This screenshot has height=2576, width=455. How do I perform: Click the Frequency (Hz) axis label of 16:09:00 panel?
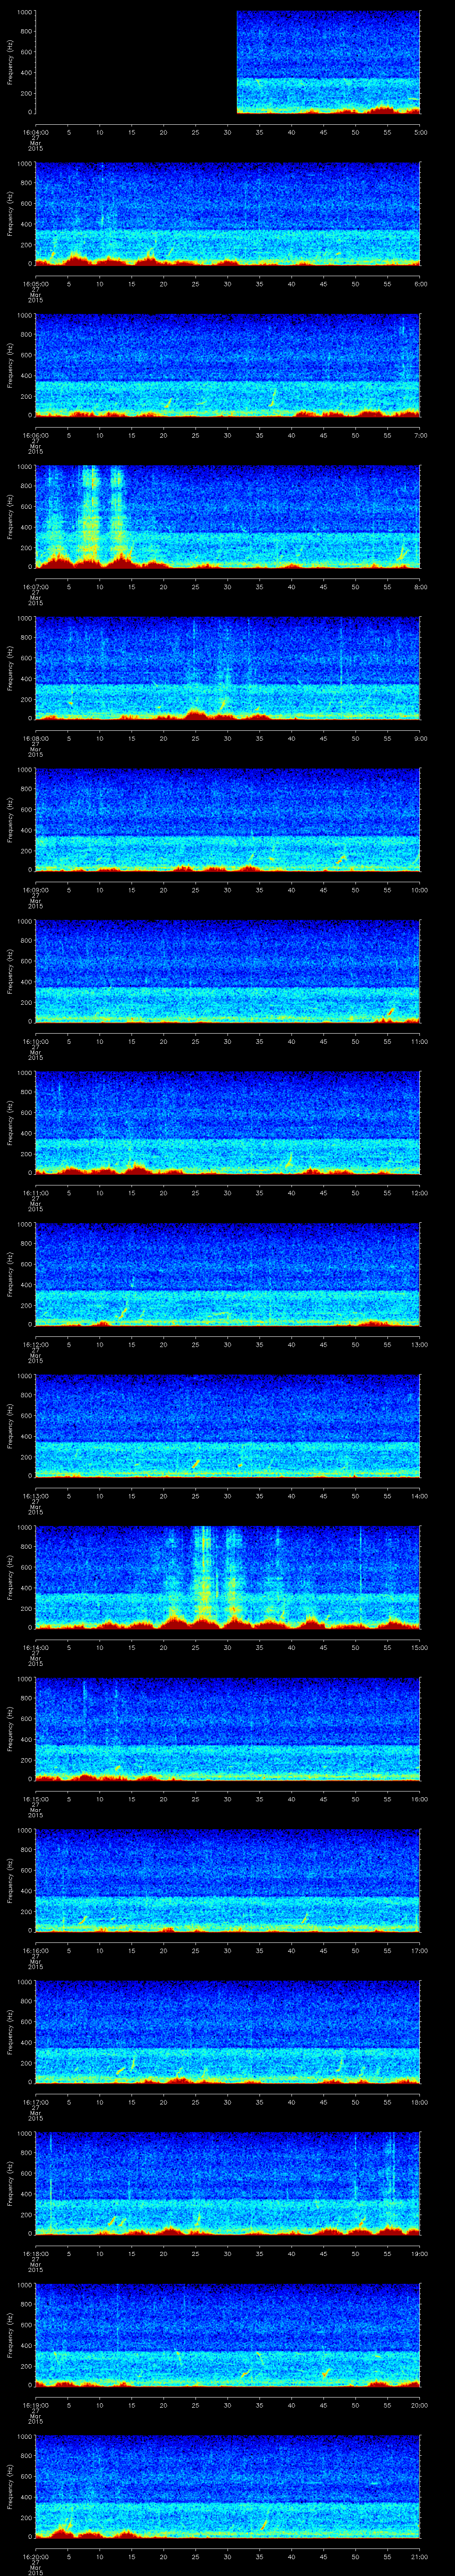[x=10, y=819]
